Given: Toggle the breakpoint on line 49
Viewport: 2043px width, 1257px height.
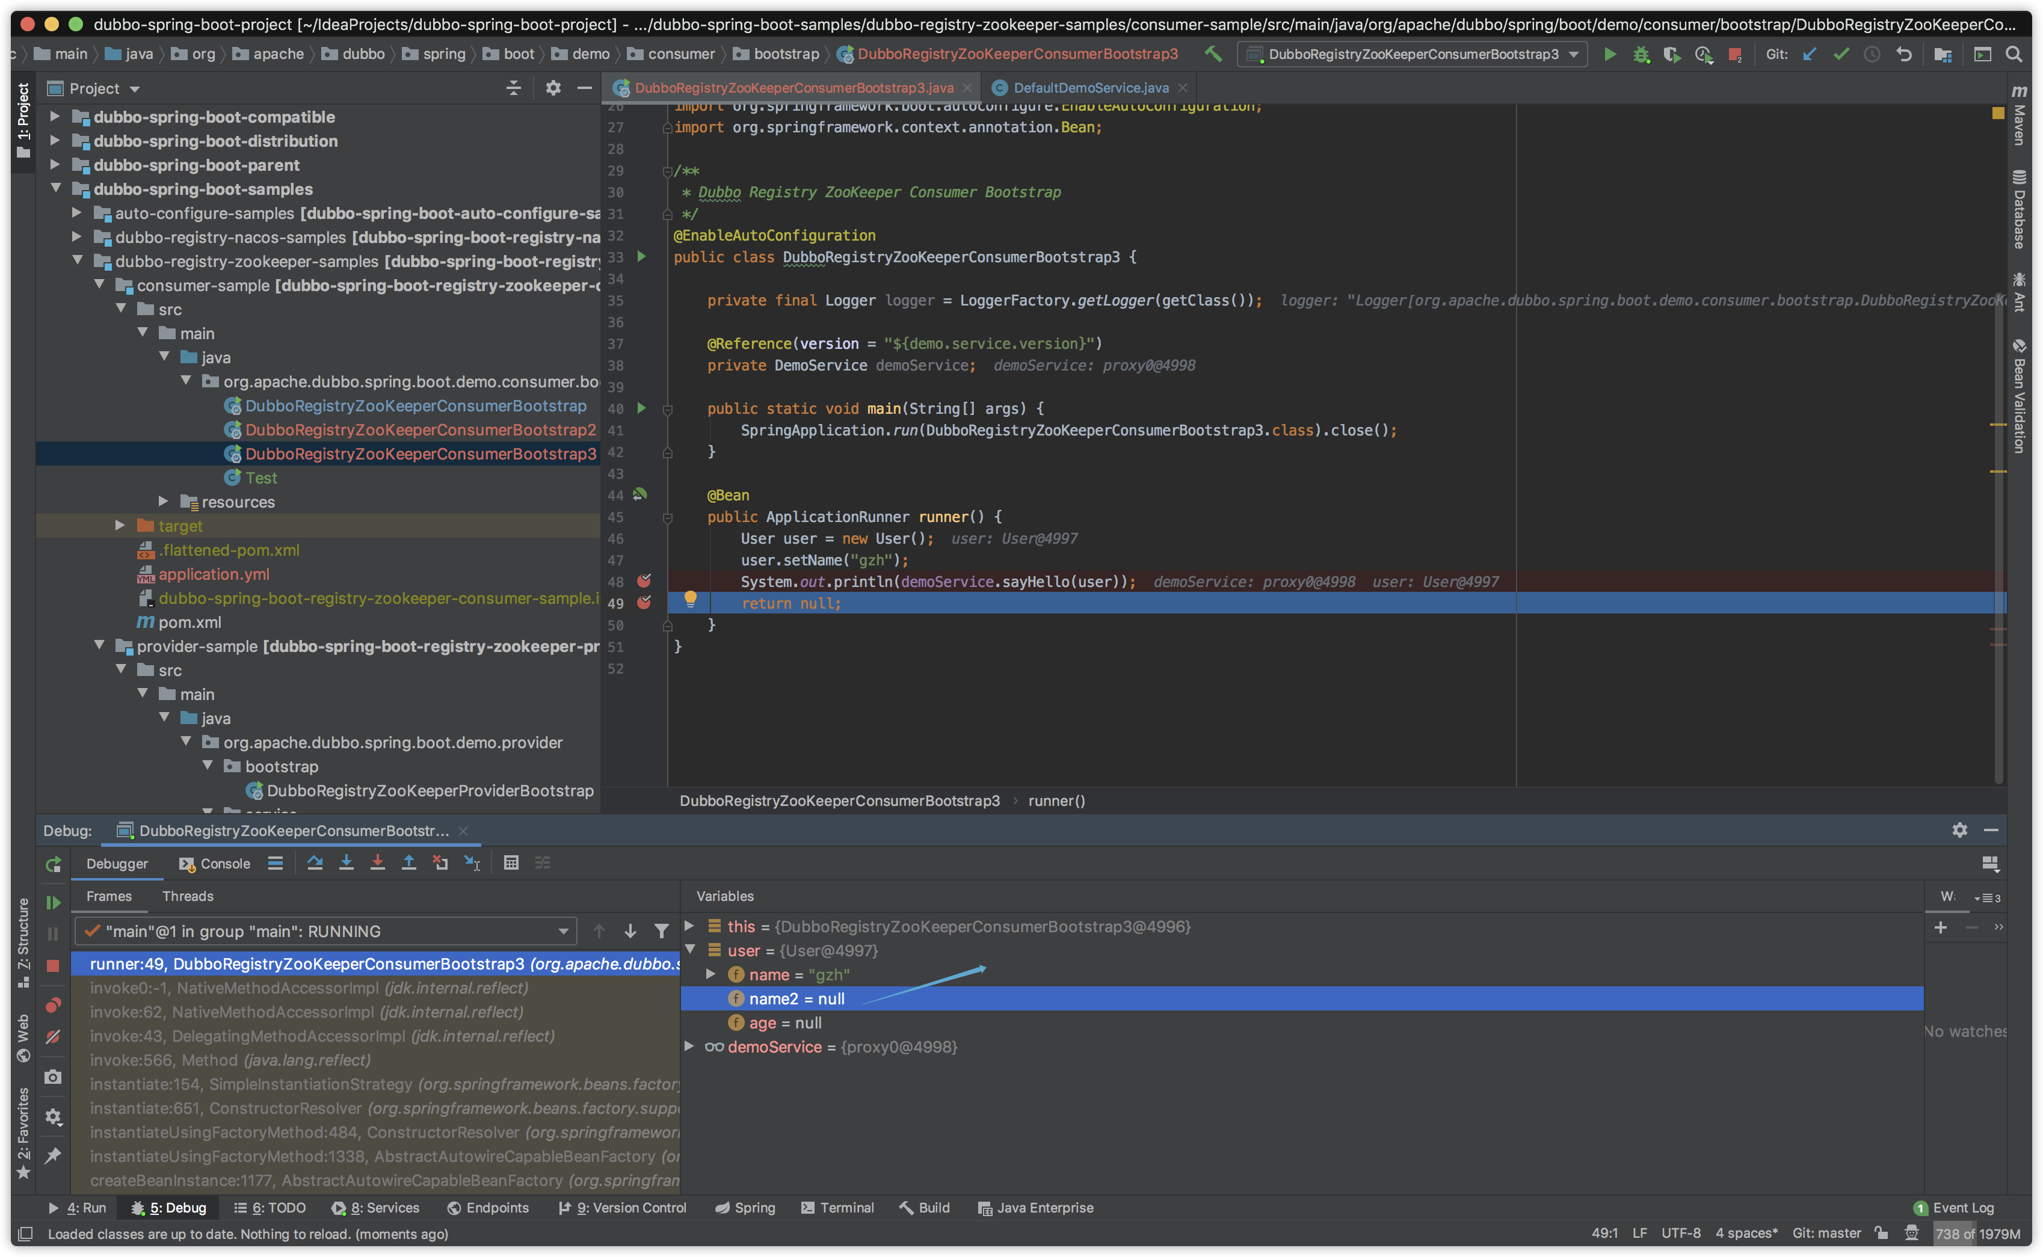Looking at the screenshot, I should coord(644,603).
